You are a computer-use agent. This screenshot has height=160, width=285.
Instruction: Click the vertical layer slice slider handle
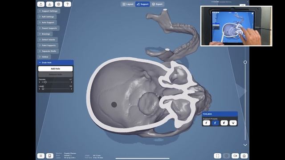245,62
